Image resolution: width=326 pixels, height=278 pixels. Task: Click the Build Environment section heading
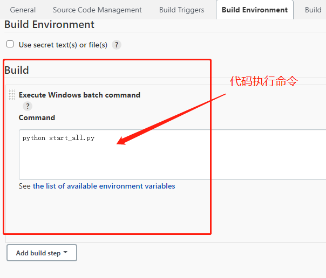(49, 25)
